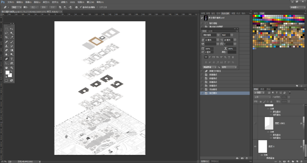Open the layer filter 类型 dropdown
Screen dimensions: 307x163
pos(259,93)
